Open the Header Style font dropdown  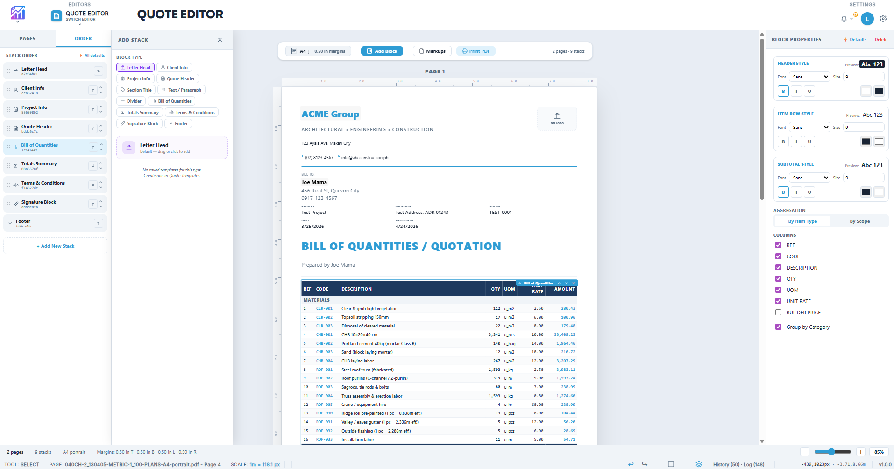coord(810,77)
